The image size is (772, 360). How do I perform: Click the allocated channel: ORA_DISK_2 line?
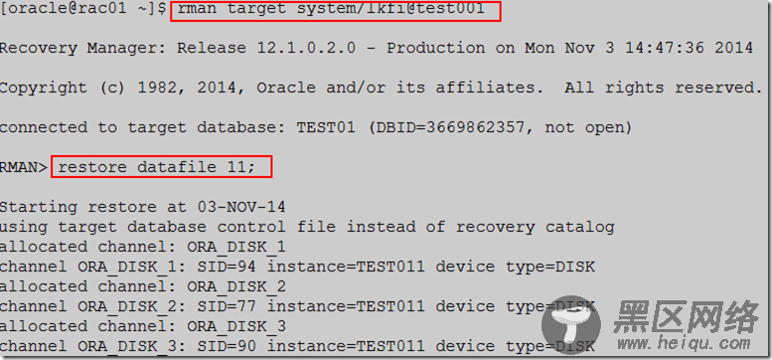143,286
